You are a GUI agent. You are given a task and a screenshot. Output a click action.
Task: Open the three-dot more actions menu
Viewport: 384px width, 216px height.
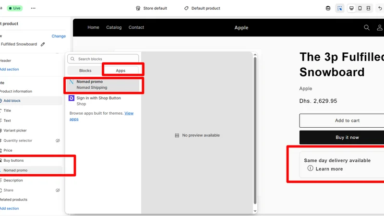33,8
